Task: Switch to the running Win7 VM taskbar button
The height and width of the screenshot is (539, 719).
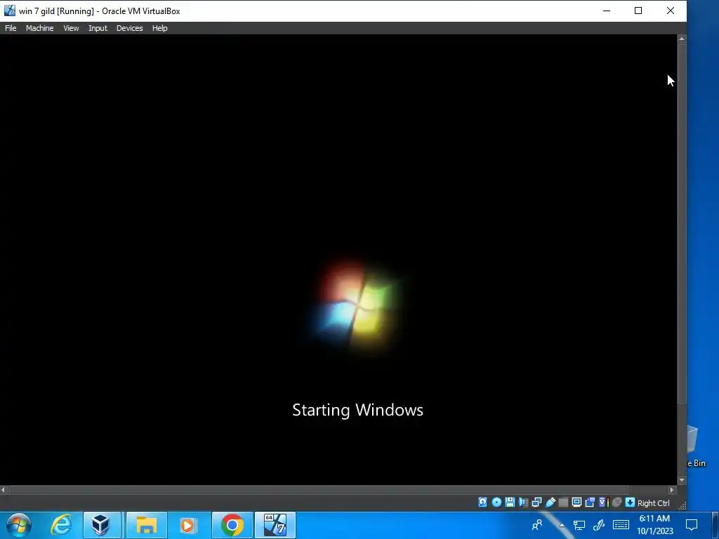Action: (x=275, y=525)
